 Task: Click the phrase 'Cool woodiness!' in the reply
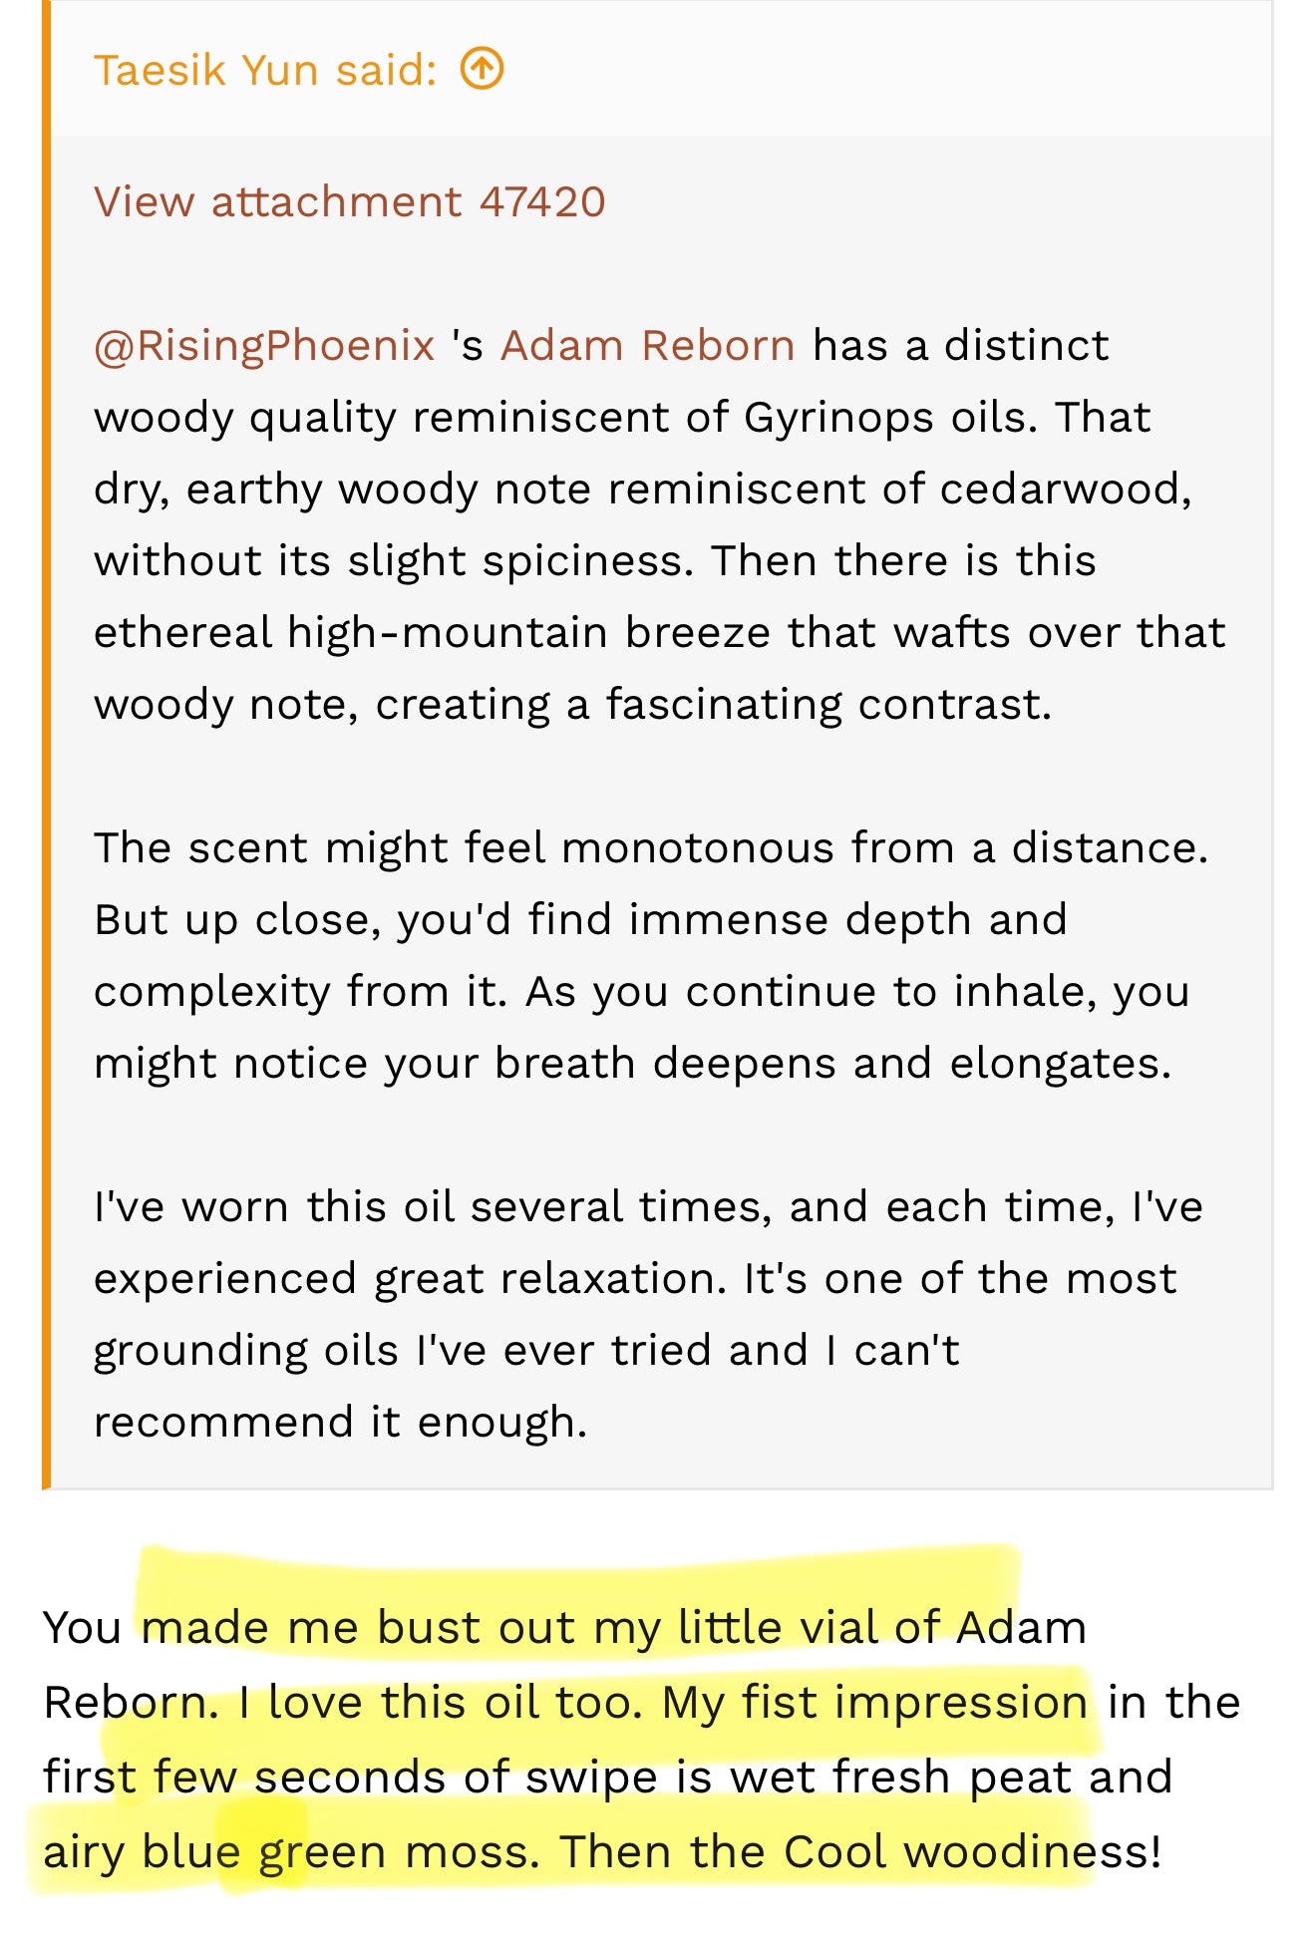pyautogui.click(x=973, y=1851)
